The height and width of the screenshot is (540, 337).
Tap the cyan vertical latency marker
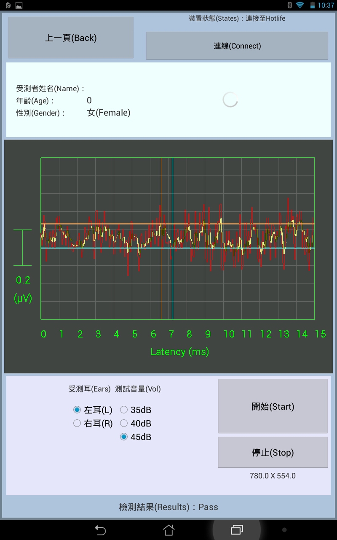(172, 238)
